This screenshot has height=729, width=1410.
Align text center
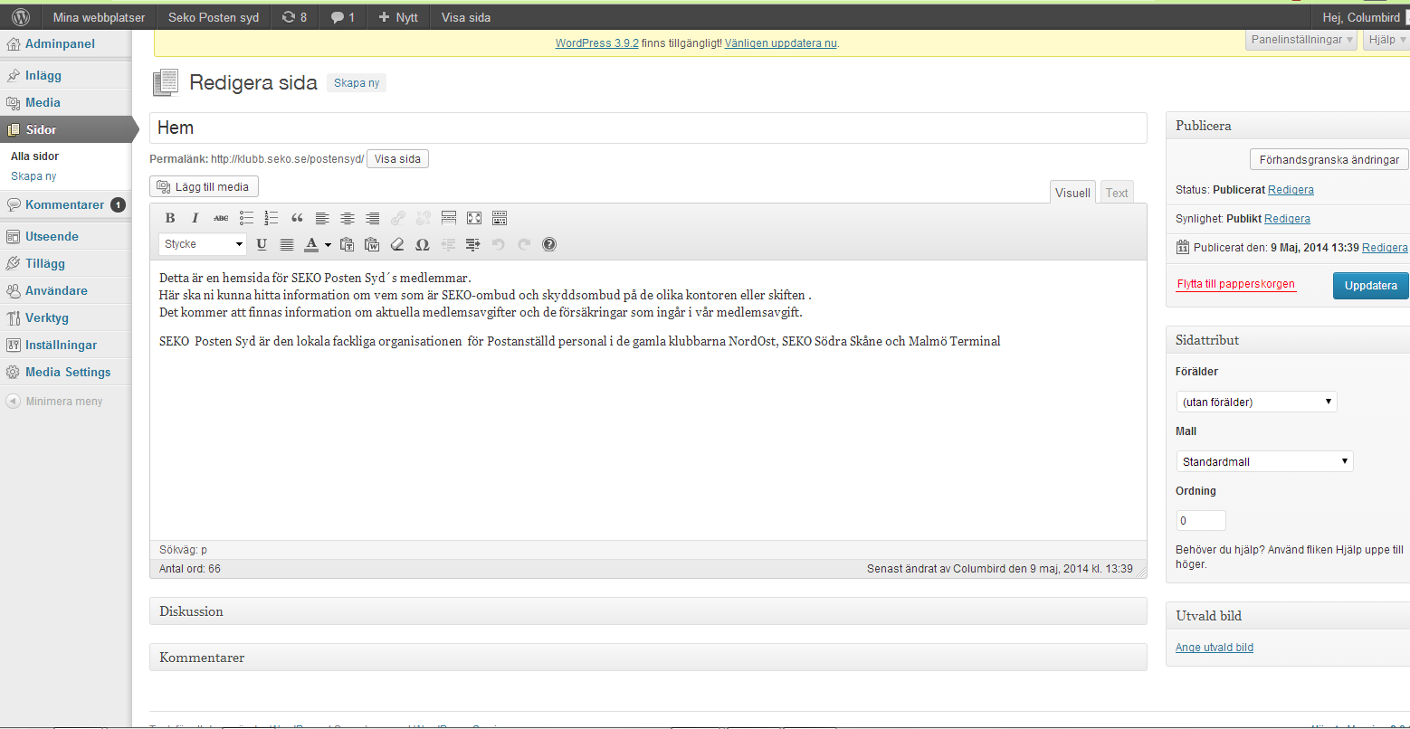click(x=348, y=218)
